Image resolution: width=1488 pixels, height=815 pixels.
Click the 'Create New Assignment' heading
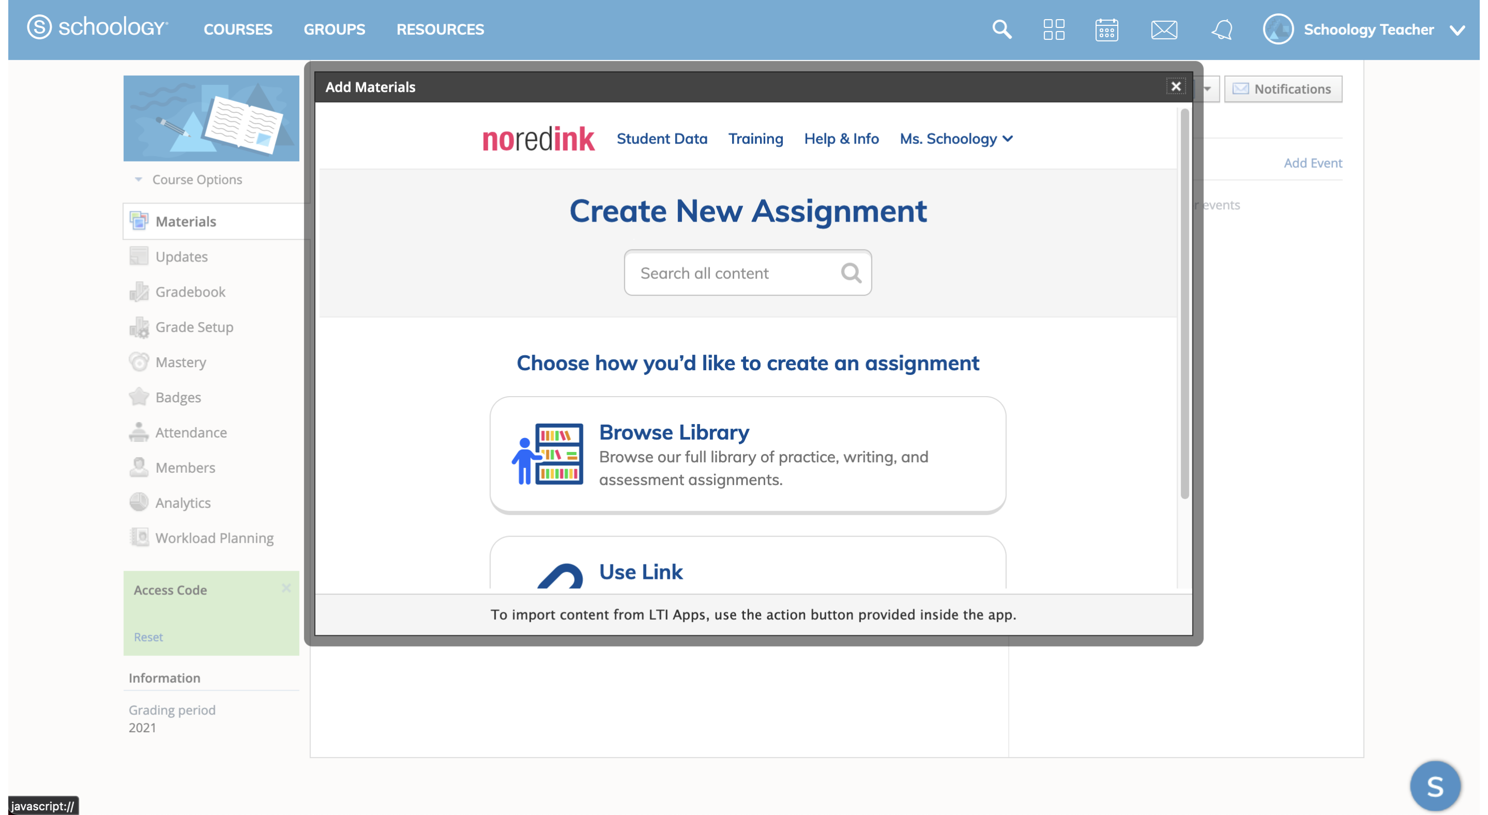[748, 210]
